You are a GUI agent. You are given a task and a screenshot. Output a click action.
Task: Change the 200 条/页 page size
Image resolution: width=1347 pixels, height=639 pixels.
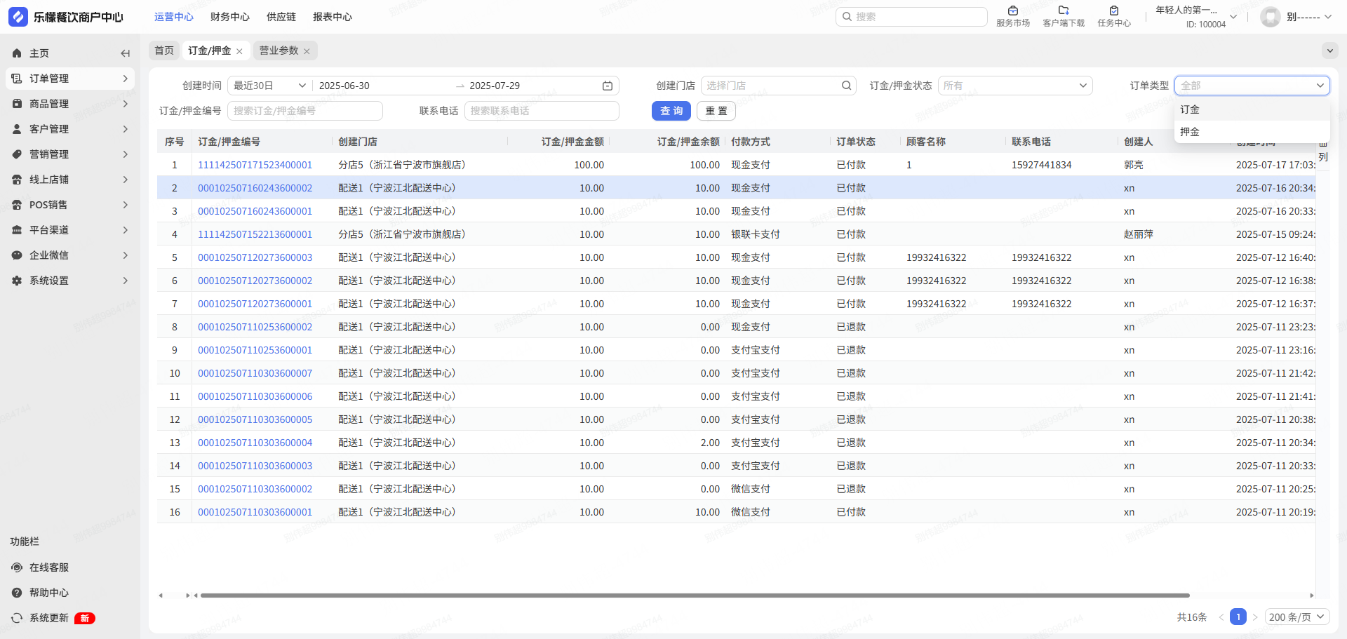(x=1296, y=617)
